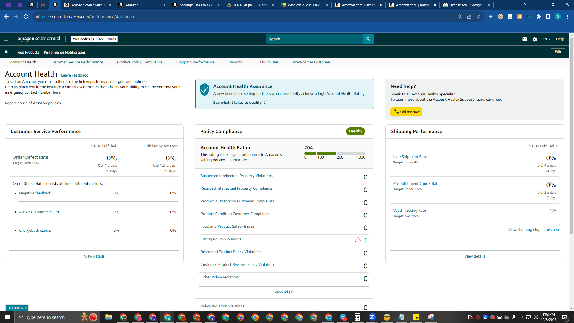Reload the page with the refresh icon
574x323 pixels.
tap(26, 16)
